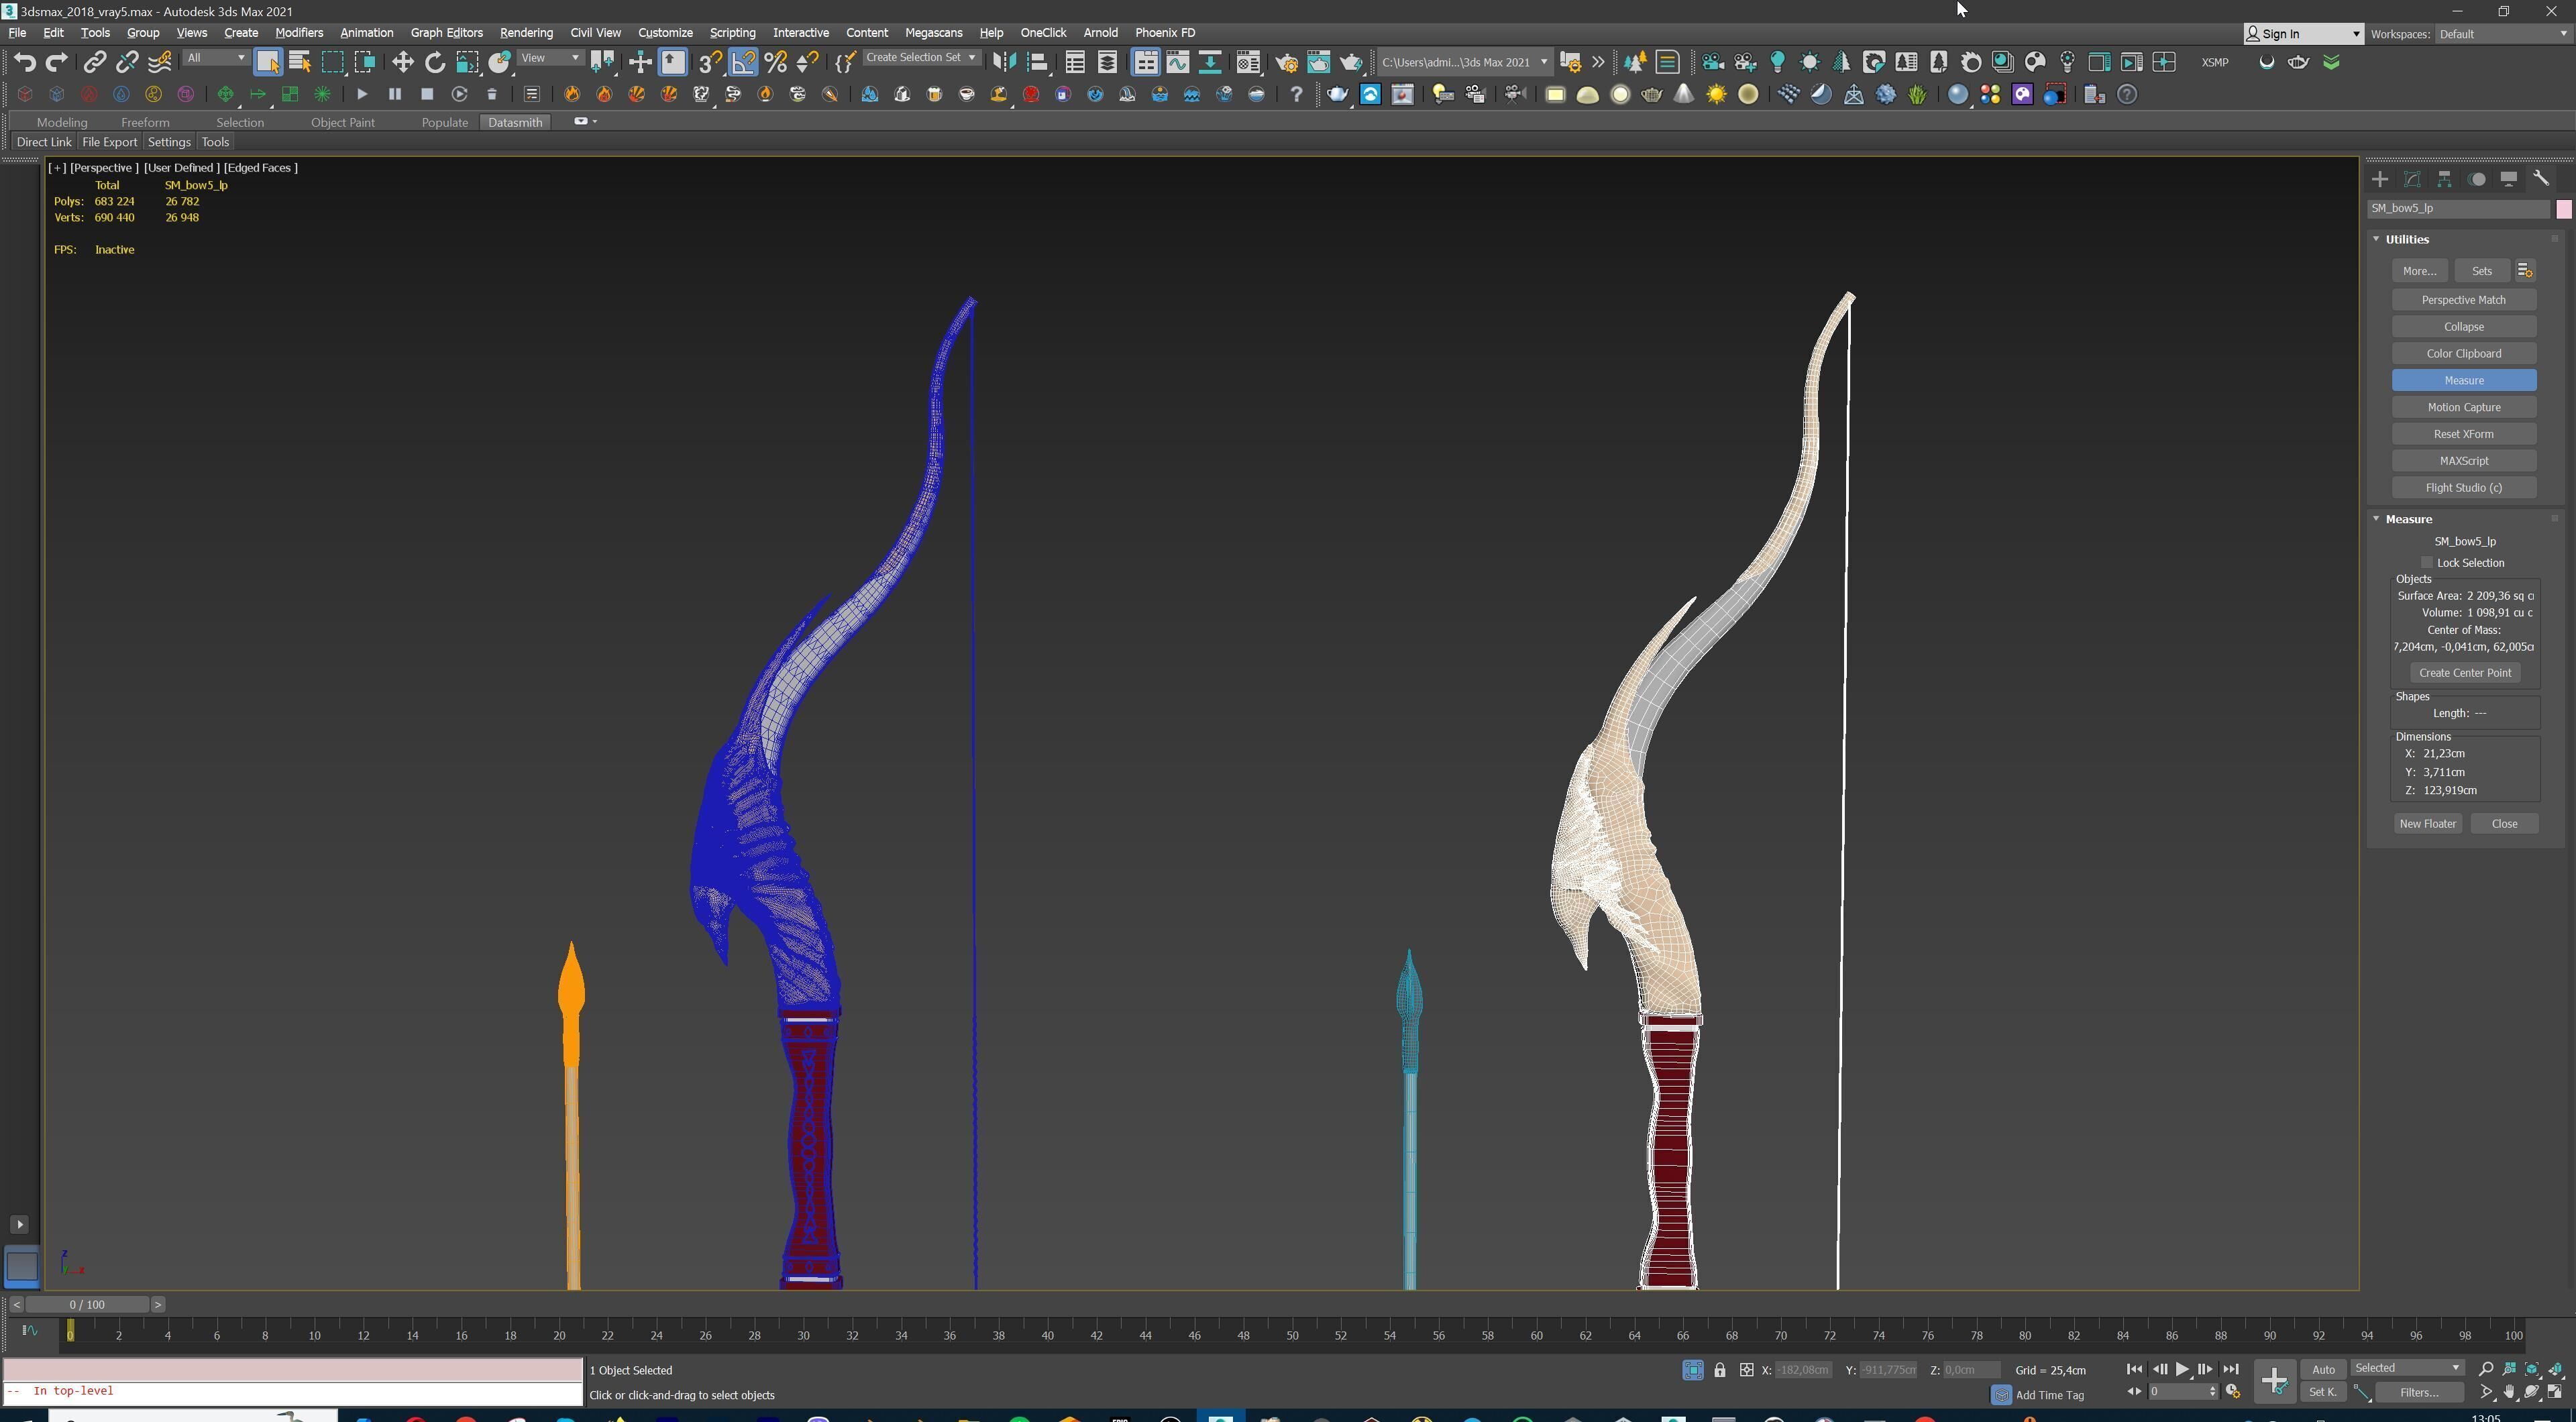Open the Modifiers menu
2576x1422 pixels.
click(x=298, y=33)
